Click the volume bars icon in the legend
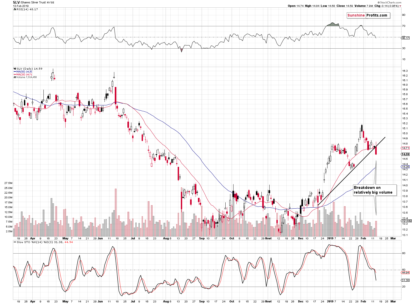 click(14, 77)
